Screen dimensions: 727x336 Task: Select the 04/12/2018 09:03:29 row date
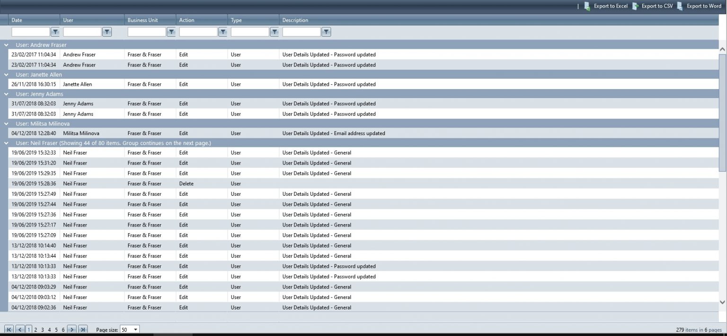pyautogui.click(x=34, y=287)
